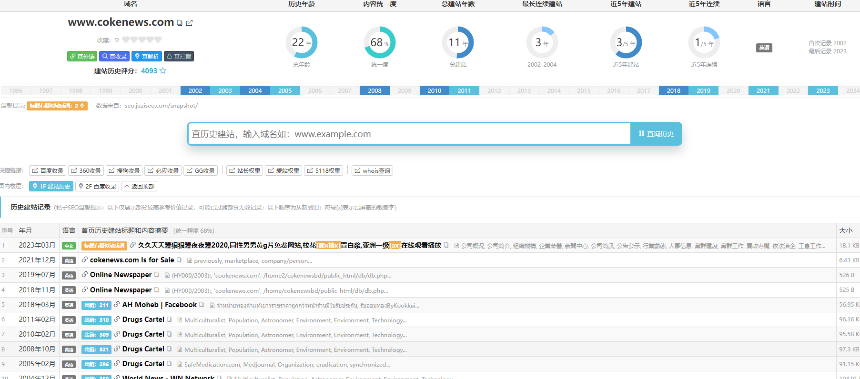Select year 2008 on the timeline
The image size is (860, 379).
tap(374, 90)
